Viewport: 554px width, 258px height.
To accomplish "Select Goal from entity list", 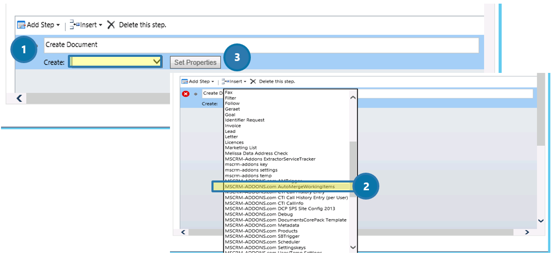I will tap(230, 115).
